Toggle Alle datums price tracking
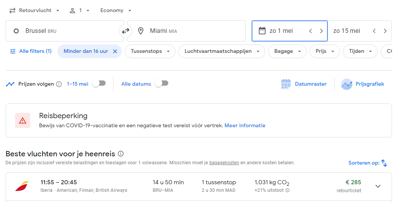 [162, 83]
